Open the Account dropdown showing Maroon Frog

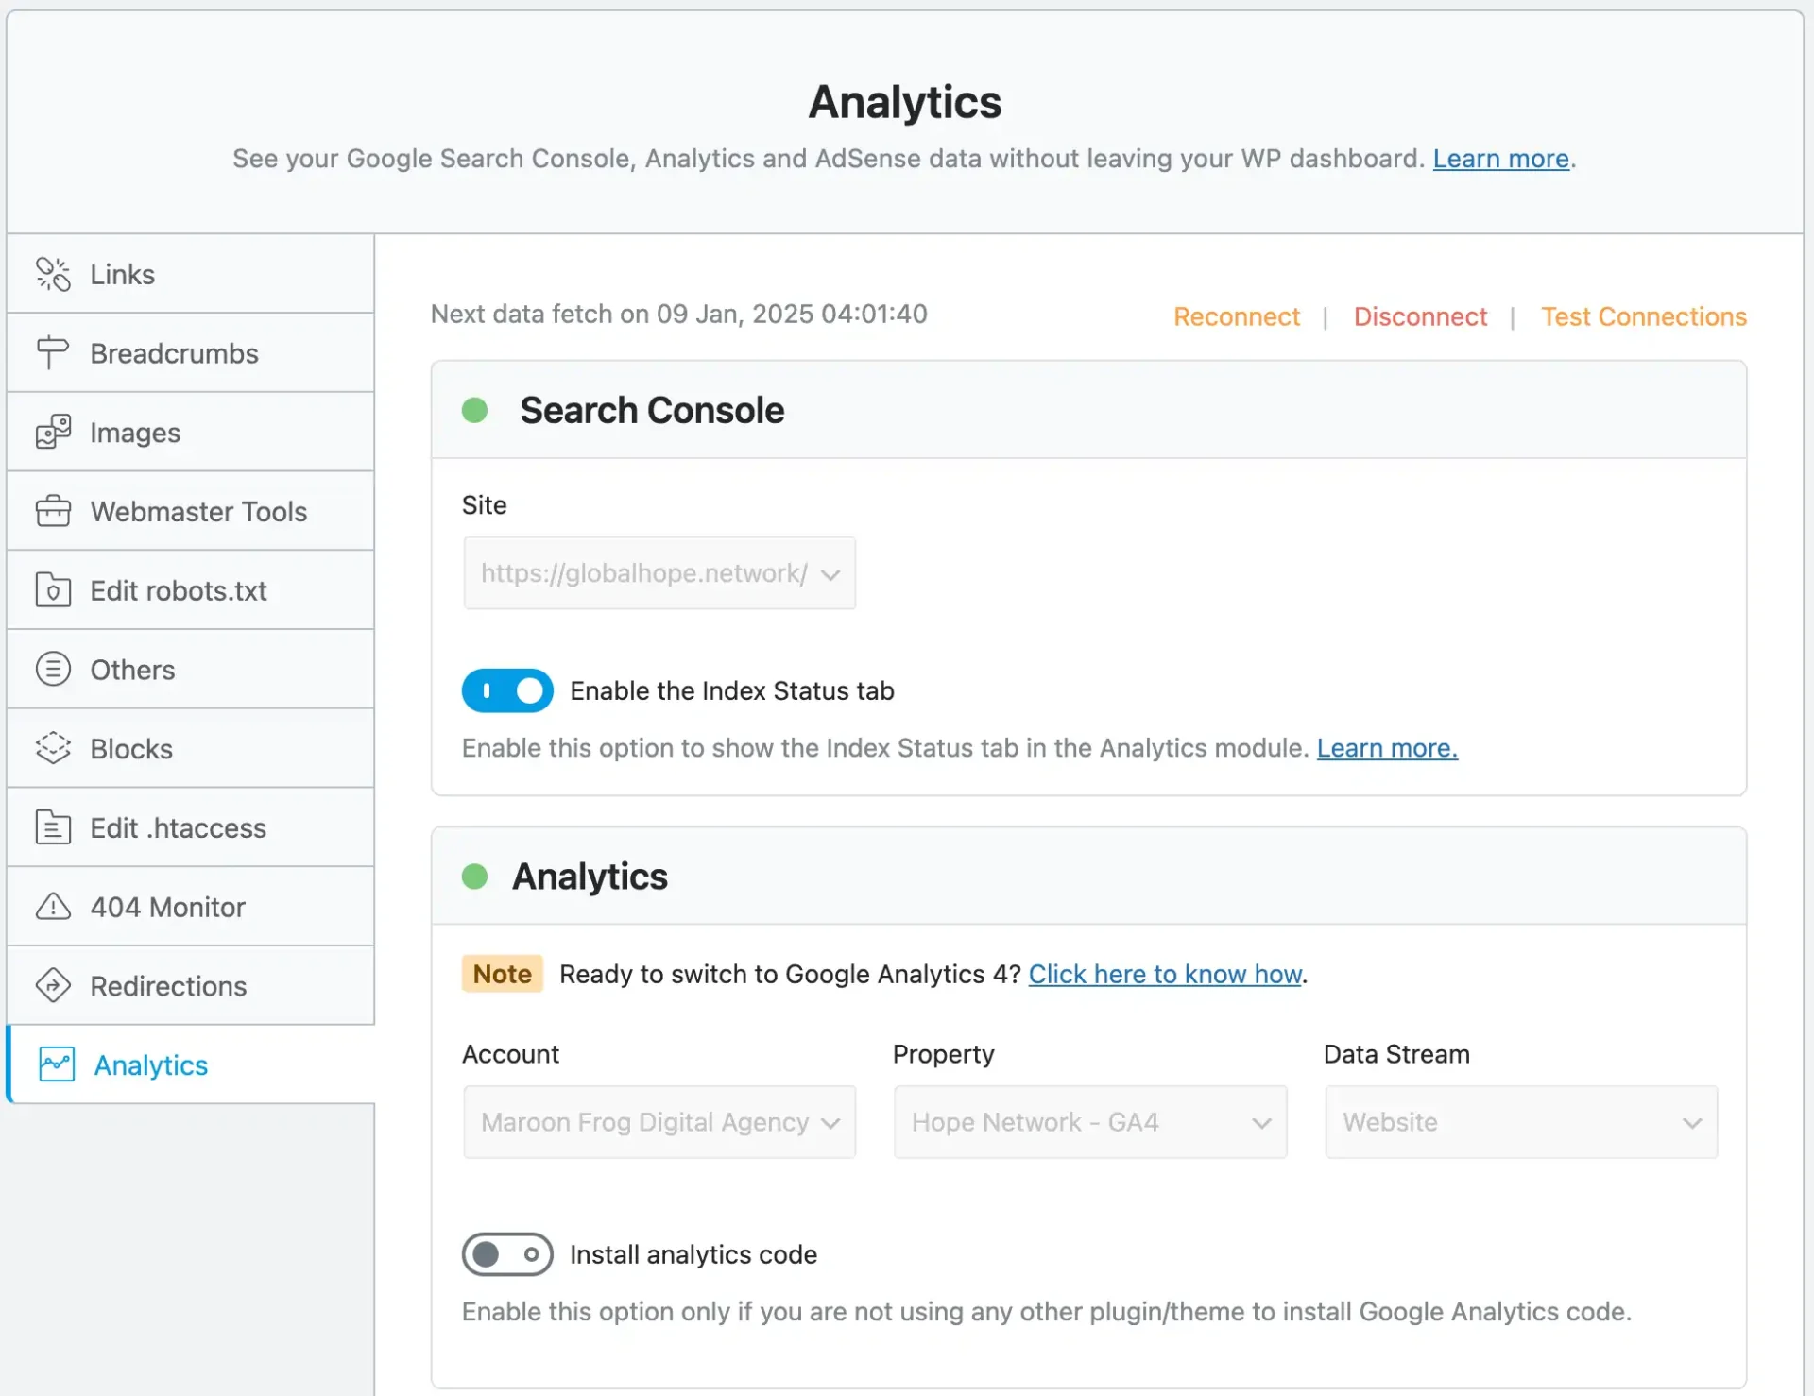[x=659, y=1122]
